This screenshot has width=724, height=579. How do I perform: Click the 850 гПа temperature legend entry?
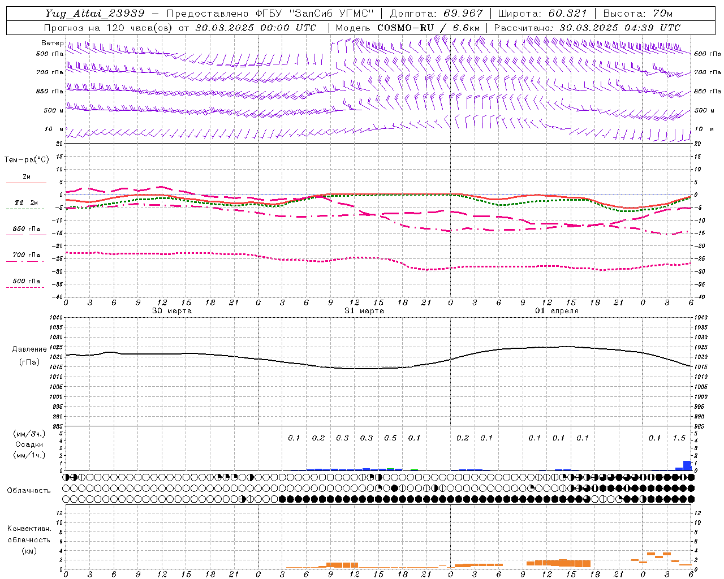pyautogui.click(x=27, y=229)
